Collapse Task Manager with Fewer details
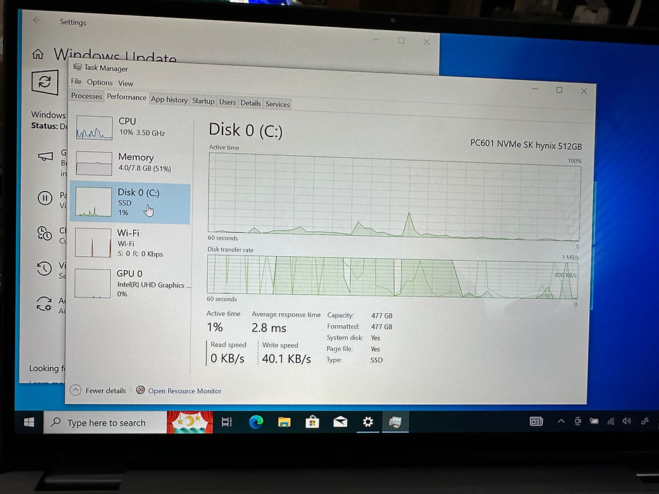 coord(98,390)
